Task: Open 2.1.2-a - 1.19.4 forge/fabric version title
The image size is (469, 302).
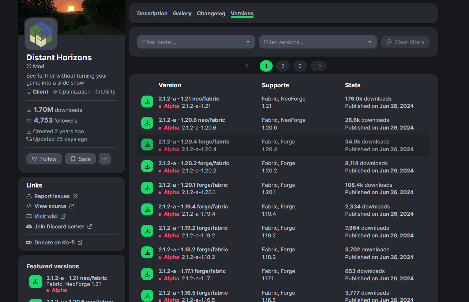Action: tap(193, 206)
